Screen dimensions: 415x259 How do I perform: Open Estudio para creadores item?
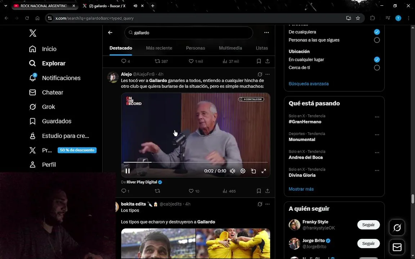pos(59,136)
